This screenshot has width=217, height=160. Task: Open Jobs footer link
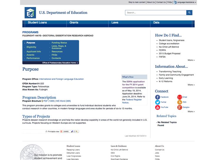tap(157, 153)
